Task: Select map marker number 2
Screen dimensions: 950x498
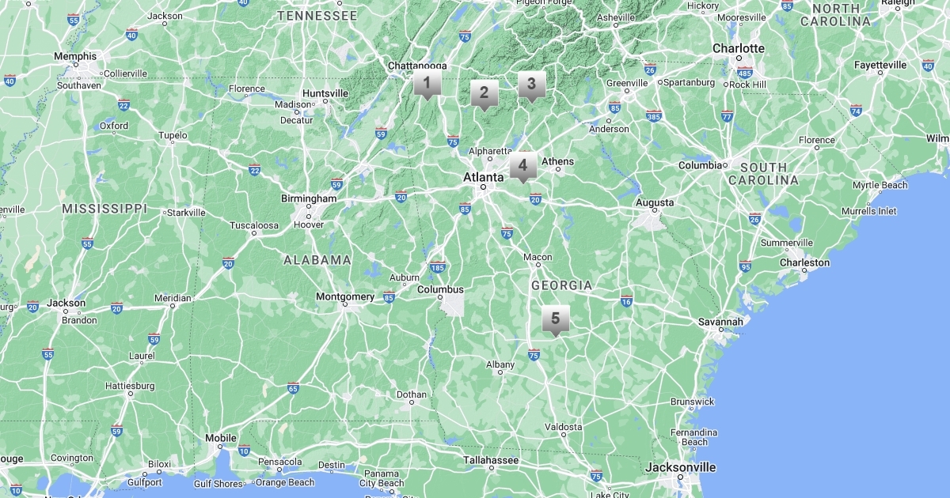Action: point(484,94)
